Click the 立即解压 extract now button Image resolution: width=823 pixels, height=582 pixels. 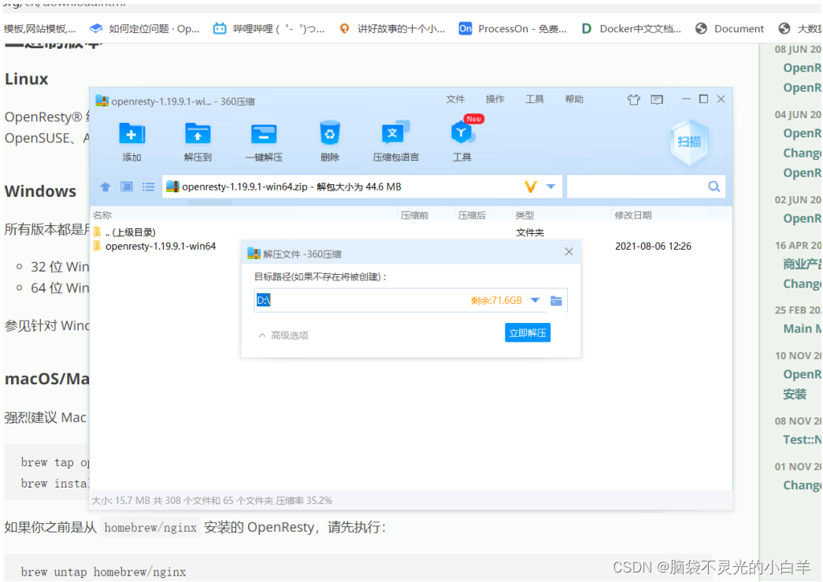tap(526, 334)
